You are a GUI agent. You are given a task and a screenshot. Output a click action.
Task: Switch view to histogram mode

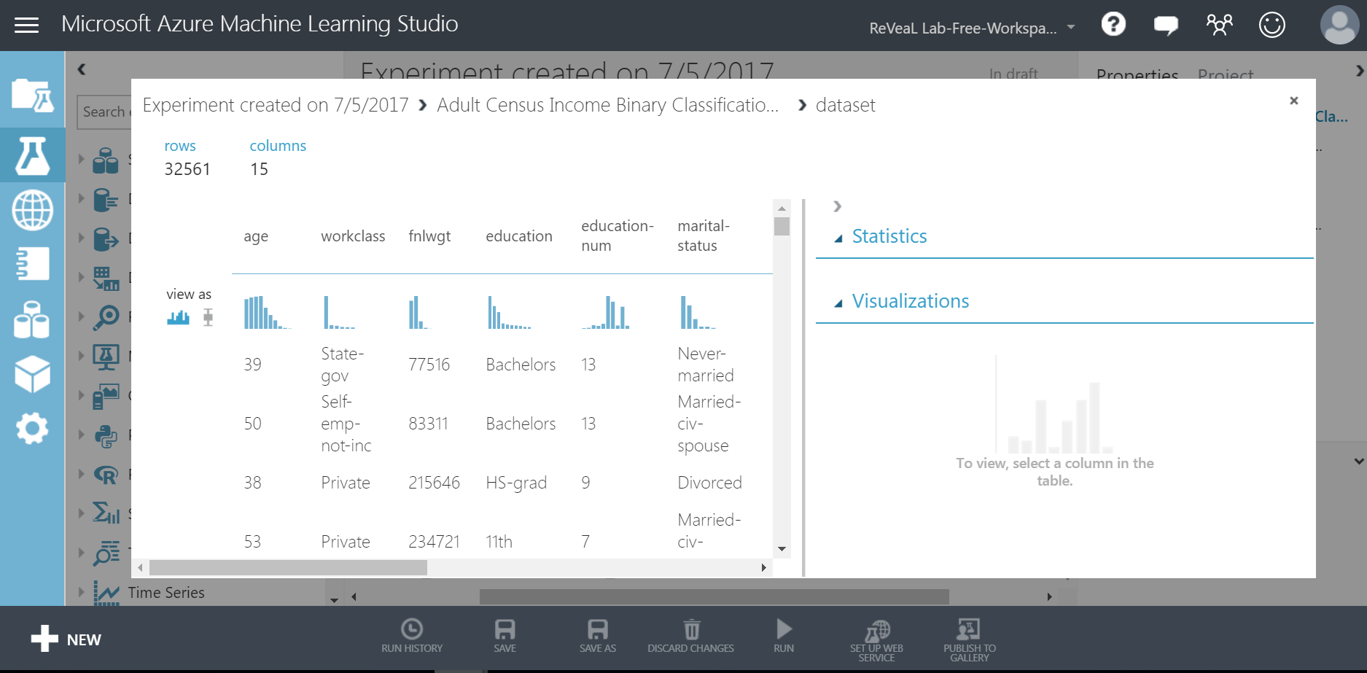click(x=178, y=317)
